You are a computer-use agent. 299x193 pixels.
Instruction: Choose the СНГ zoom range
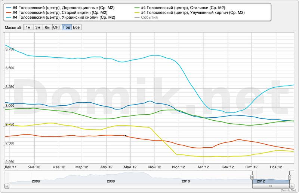(x=57, y=27)
